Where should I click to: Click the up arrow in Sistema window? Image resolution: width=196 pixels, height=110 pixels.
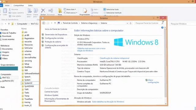click(x=55, y=23)
